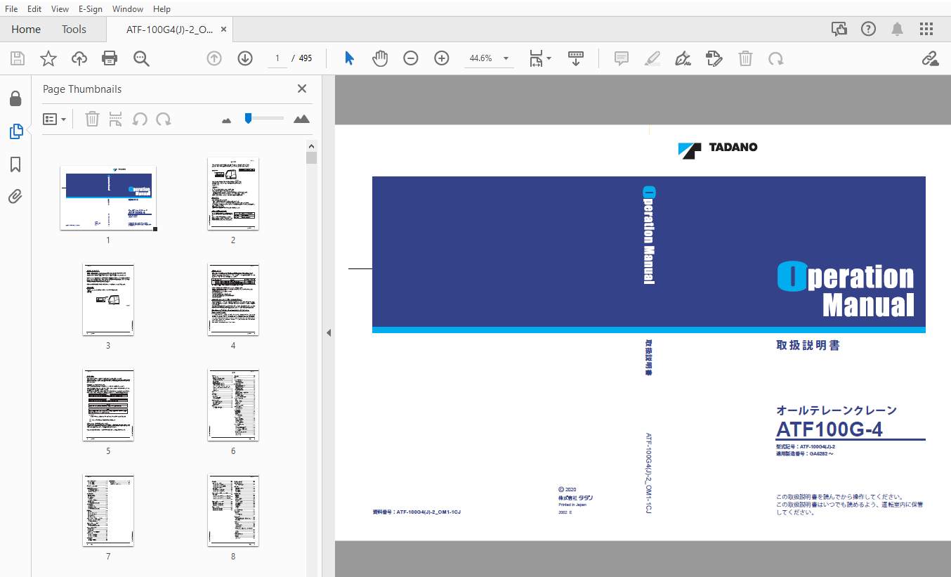Select page 1 thumbnail

click(108, 197)
